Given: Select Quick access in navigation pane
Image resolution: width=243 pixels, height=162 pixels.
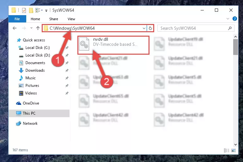Looking at the screenshot, I should point(34,40).
